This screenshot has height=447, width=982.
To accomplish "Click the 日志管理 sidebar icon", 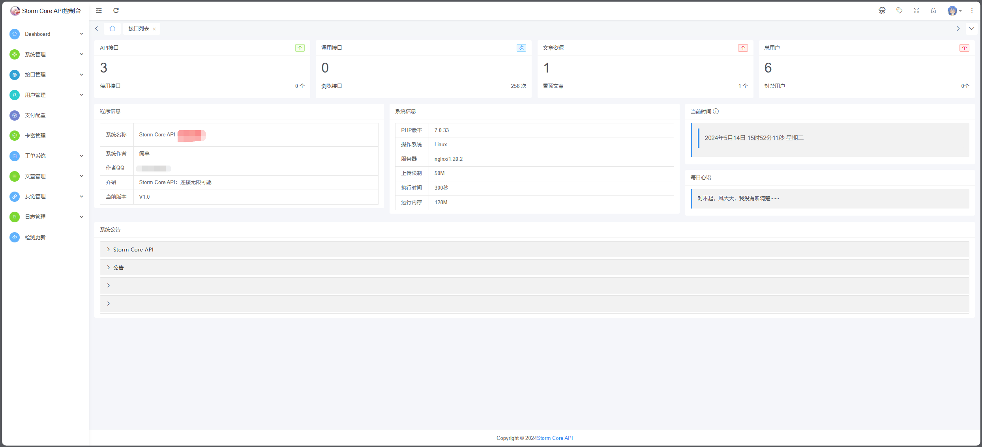I will (13, 217).
